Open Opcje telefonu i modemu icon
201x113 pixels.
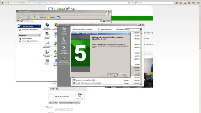(x=47, y=54)
